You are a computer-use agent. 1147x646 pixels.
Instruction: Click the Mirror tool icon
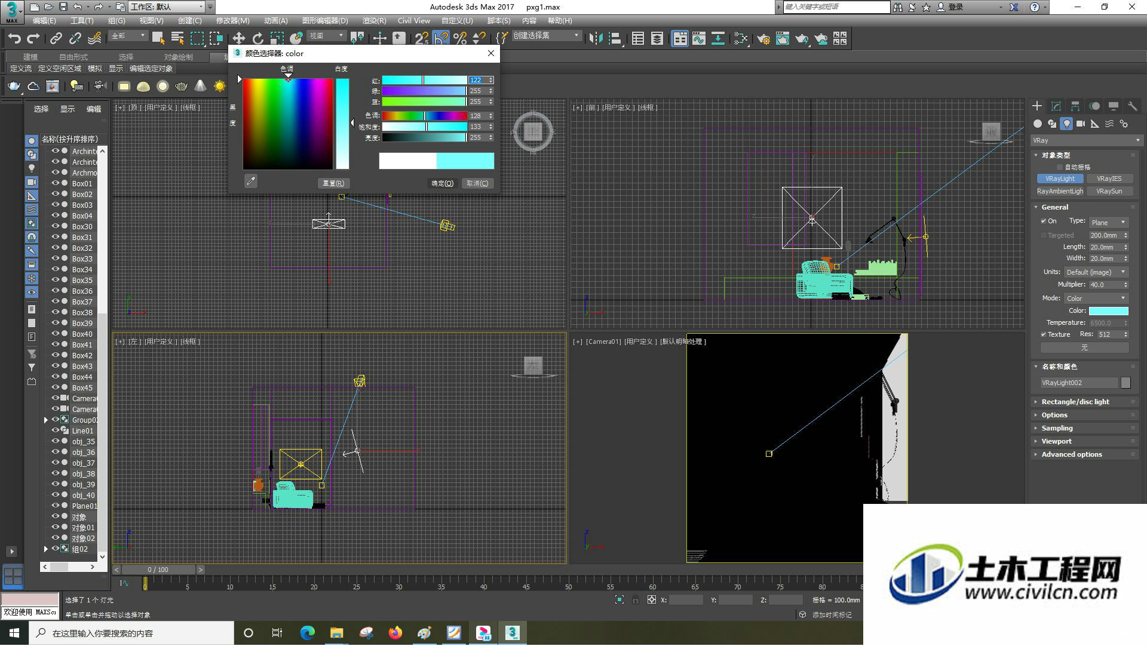tap(596, 39)
